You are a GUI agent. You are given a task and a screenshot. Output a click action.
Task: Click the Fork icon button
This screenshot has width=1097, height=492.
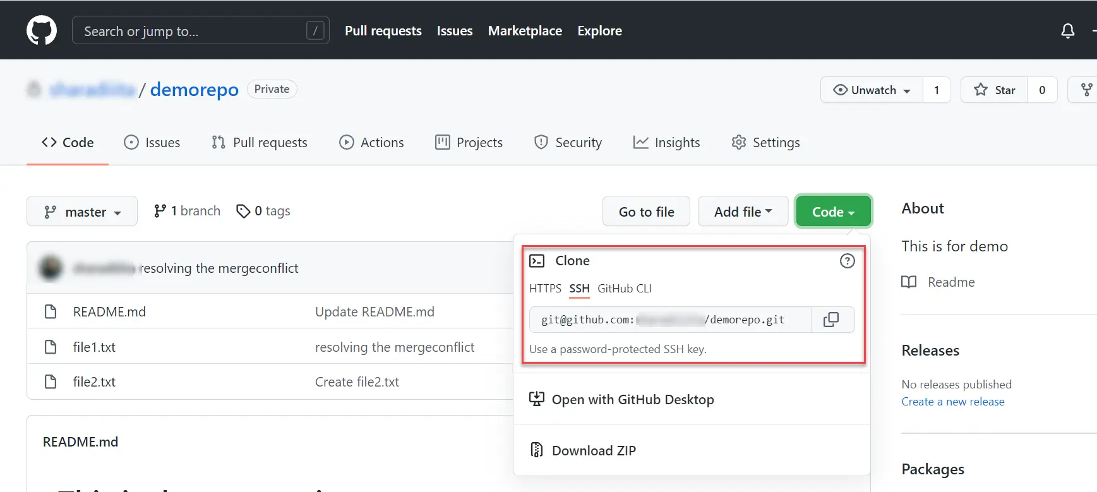[x=1086, y=90]
